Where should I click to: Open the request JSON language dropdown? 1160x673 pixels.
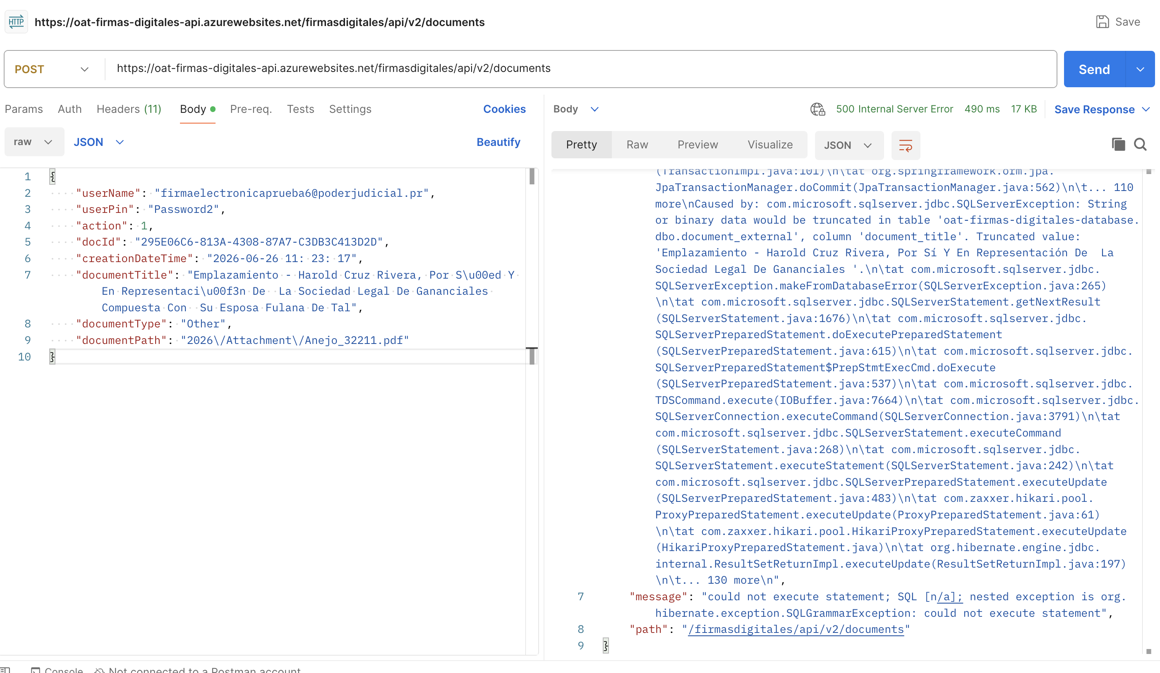pos(99,142)
